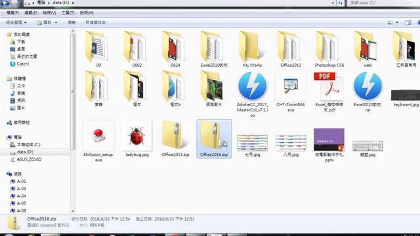This screenshot has height=236, width=420.
Task: Select the Office2013 folder
Action: point(291,50)
